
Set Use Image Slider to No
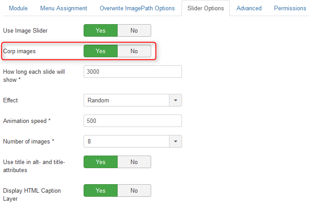(x=134, y=30)
